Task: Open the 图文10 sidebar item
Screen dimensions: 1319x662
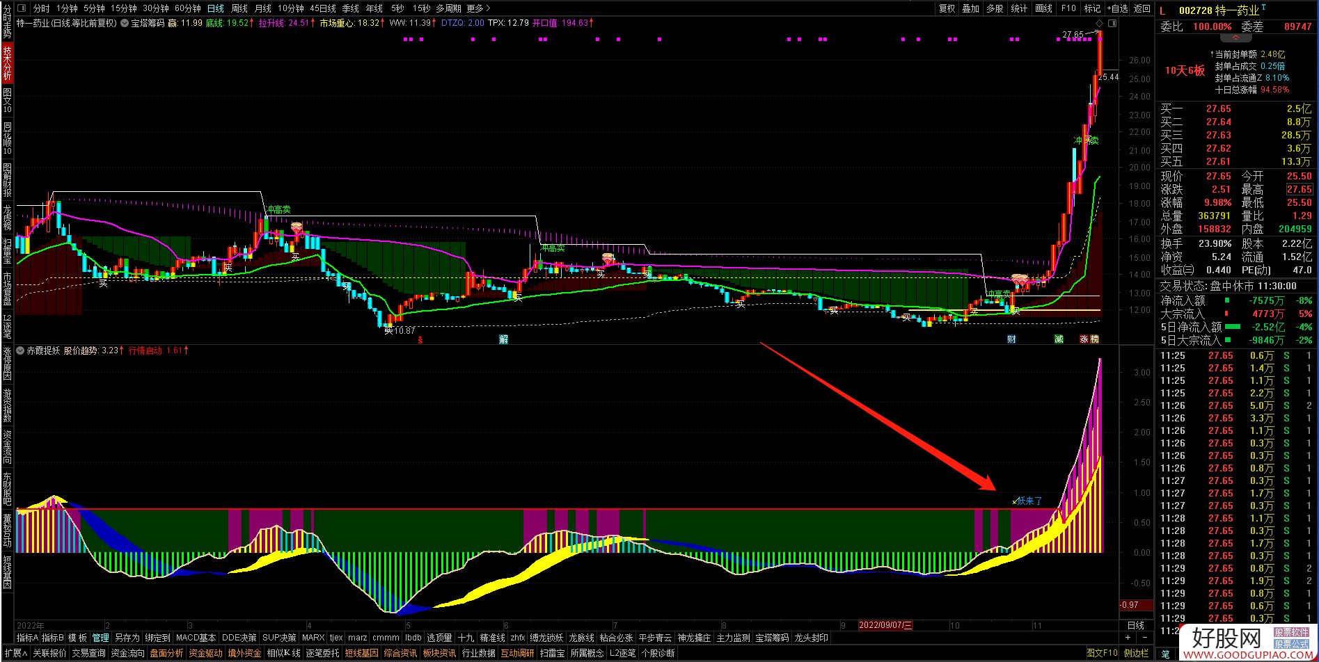Action: tap(7, 101)
